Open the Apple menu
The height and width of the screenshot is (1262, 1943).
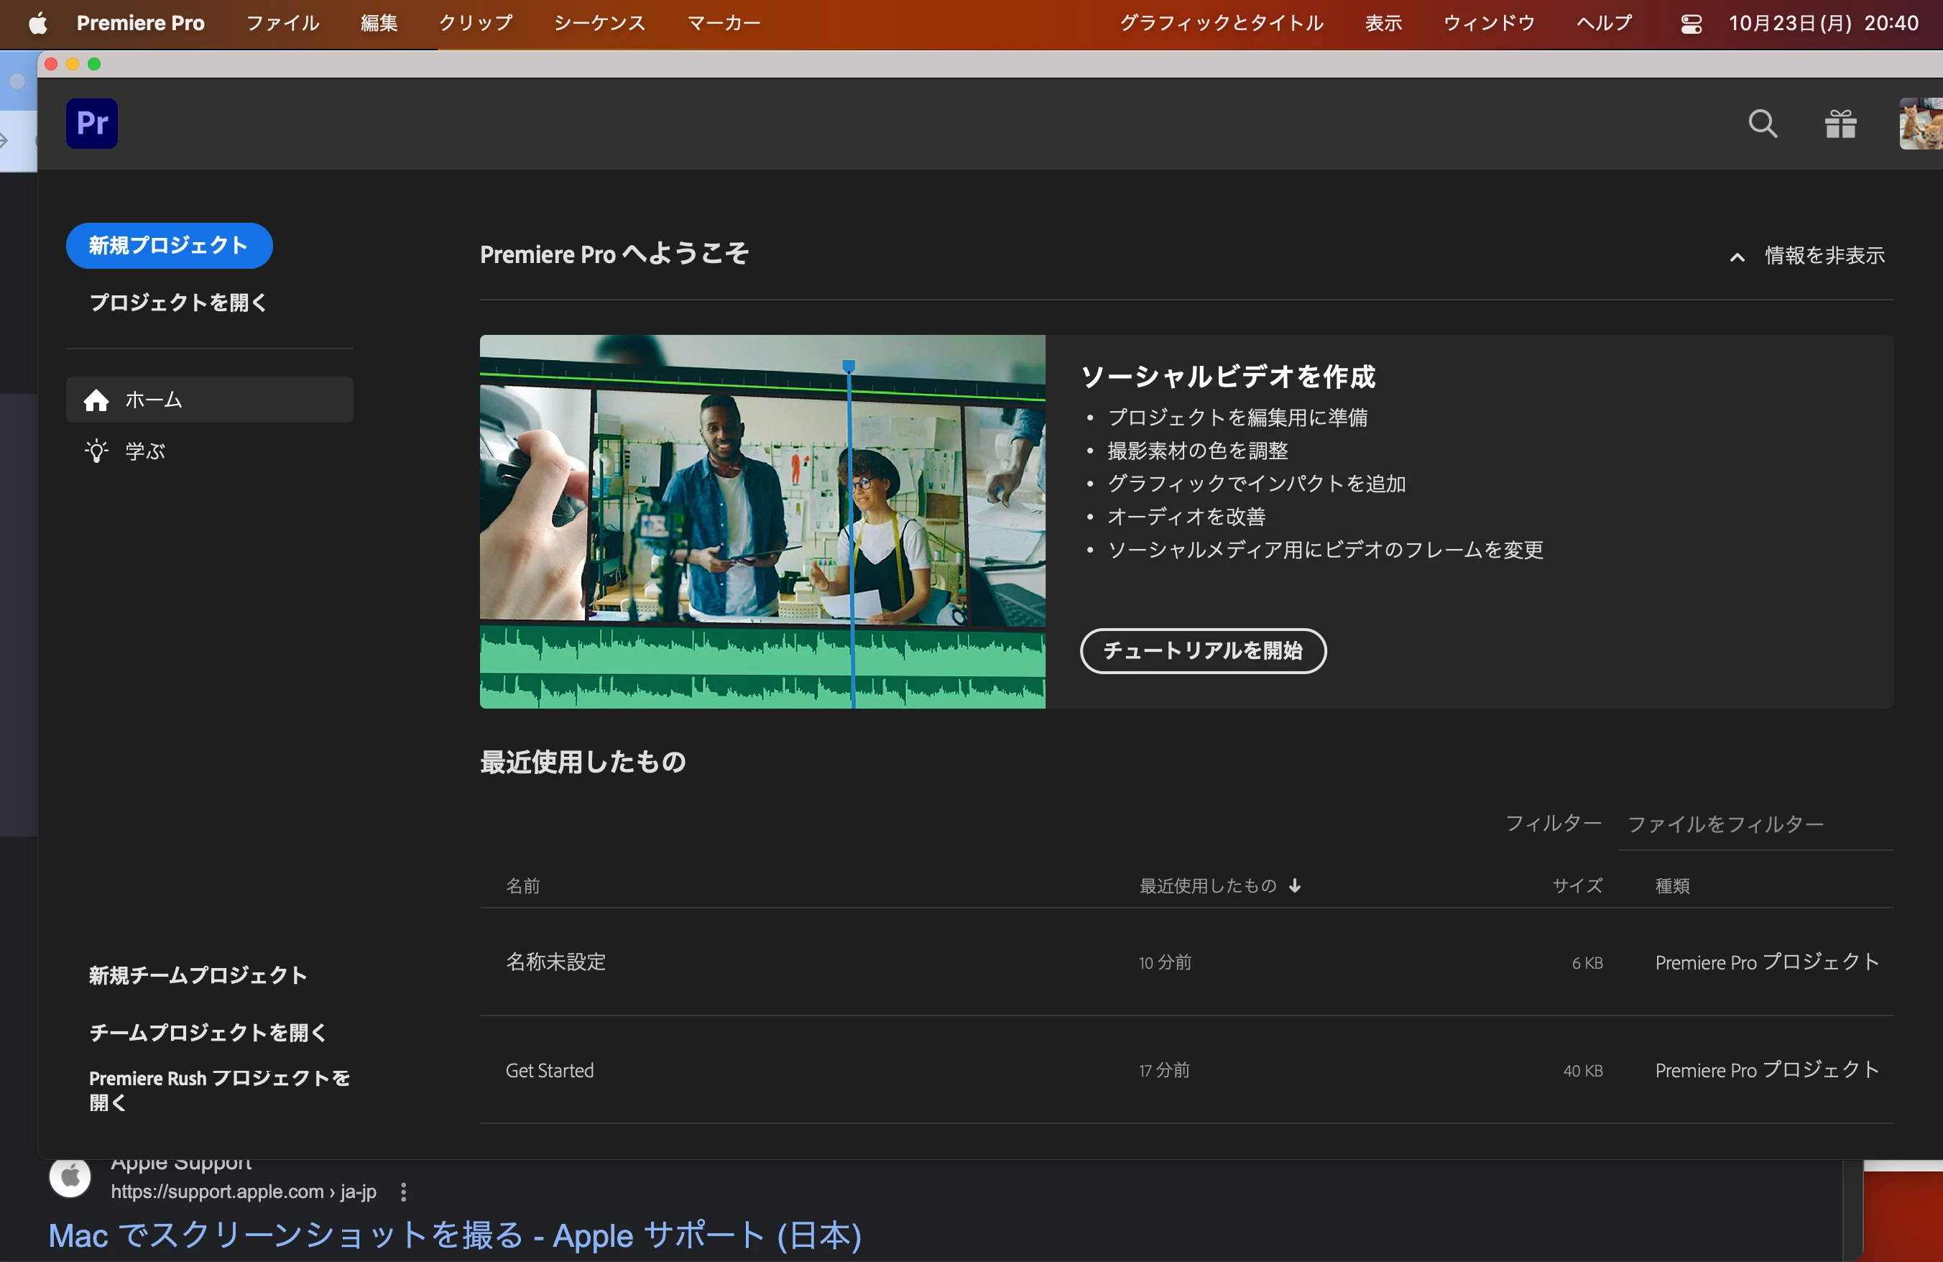tap(37, 23)
